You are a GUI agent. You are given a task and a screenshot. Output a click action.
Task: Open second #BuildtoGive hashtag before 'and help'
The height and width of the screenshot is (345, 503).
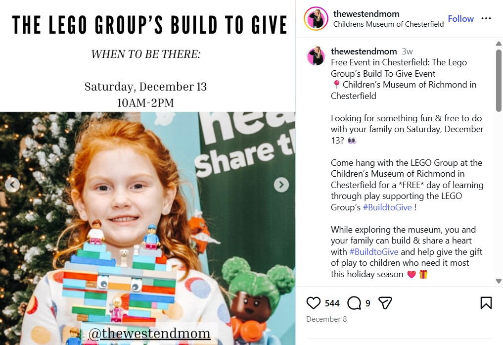[374, 252]
